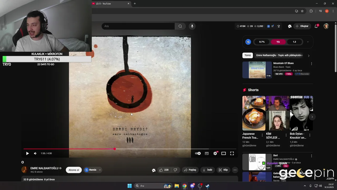Click the 47.6K clock stat
This screenshot has height=190, width=337.
(x=241, y=26)
